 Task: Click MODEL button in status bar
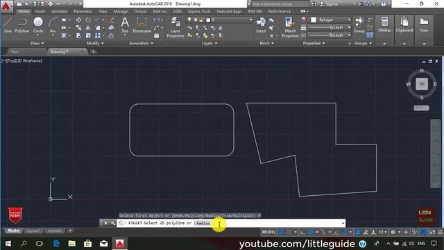tap(268, 232)
